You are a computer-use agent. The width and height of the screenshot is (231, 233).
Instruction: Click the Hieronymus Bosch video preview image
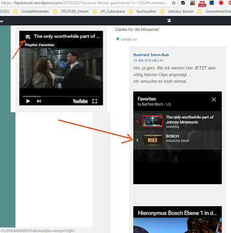[177, 225]
